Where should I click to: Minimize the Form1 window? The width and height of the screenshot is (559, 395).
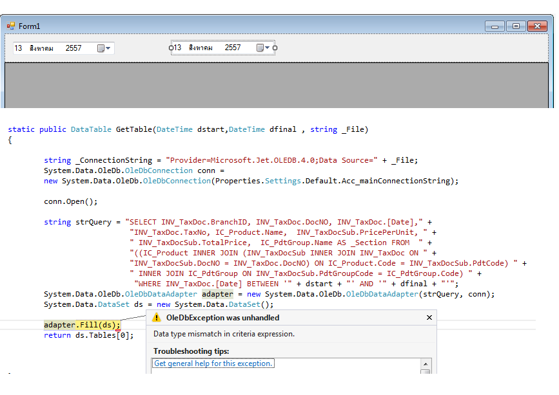tap(495, 26)
